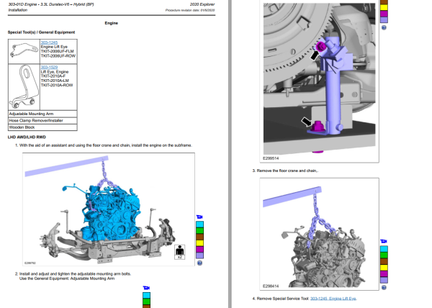The height and width of the screenshot is (308, 432).
Task: Pick the magenta swatch beside figure E298414
Action: coord(384,274)
